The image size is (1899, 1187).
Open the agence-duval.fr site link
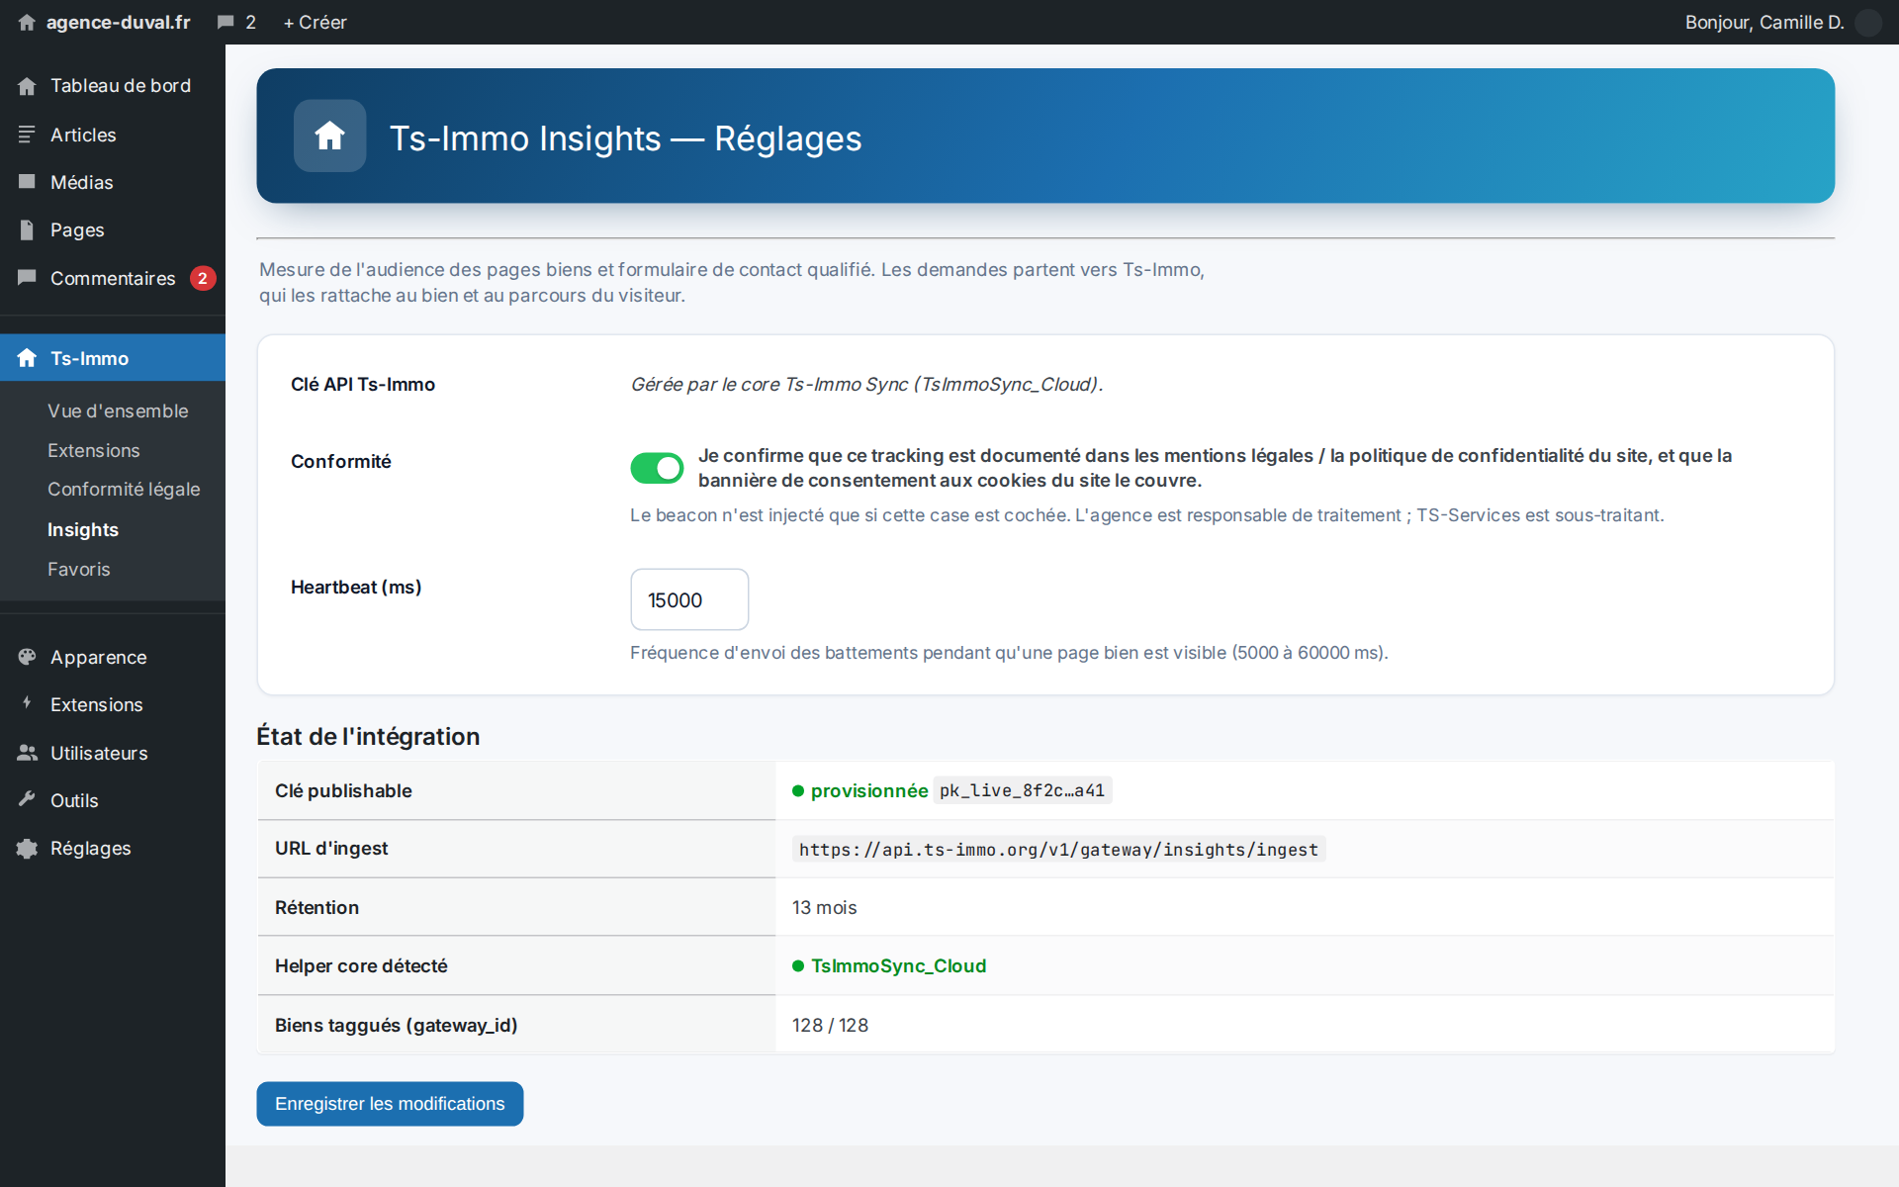tap(118, 22)
